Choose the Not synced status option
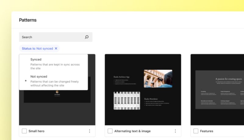The height and width of the screenshot is (140, 244). click(53, 81)
